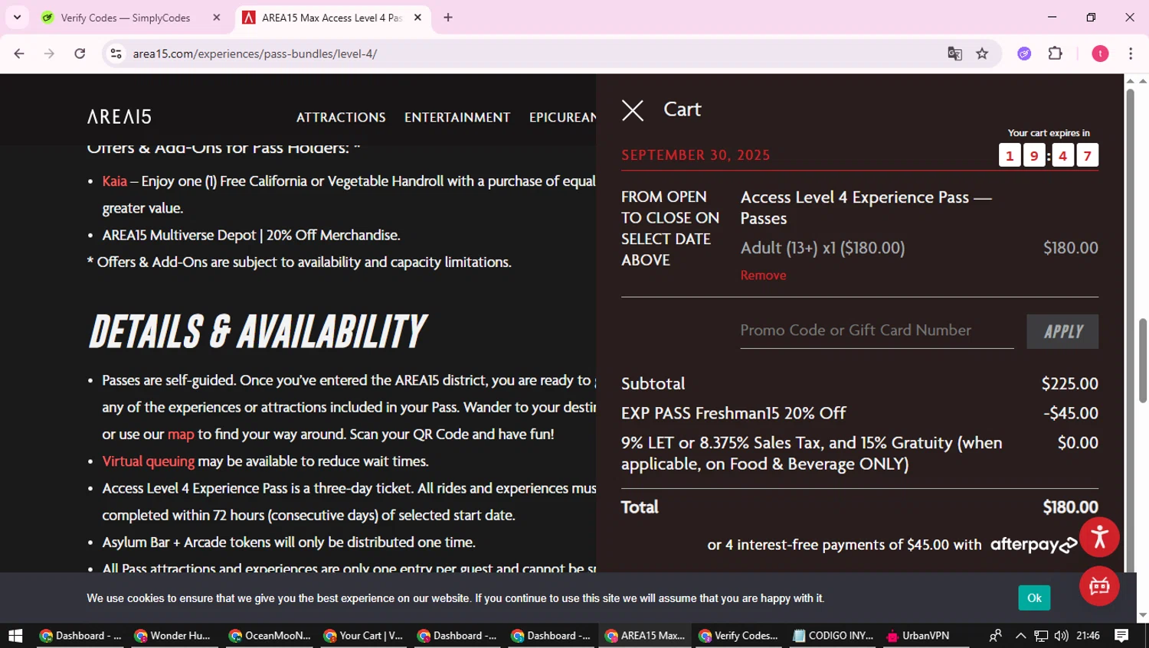Switch to the Verify Codes — SimplyCodes tab
Viewport: 1149px width, 648px height.
point(125,18)
